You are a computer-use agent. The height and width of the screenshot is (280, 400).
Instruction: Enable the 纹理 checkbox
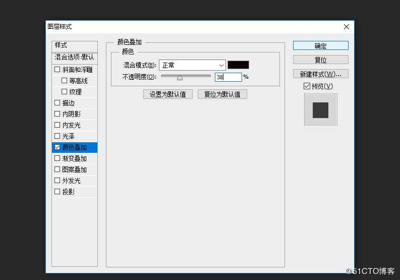click(x=64, y=92)
